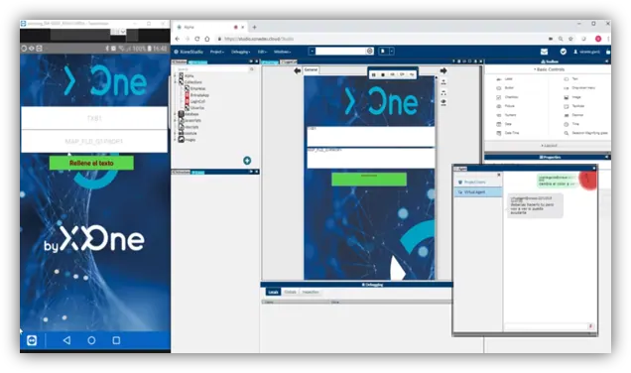
Task: Open a new browser tab
Action: tap(254, 27)
